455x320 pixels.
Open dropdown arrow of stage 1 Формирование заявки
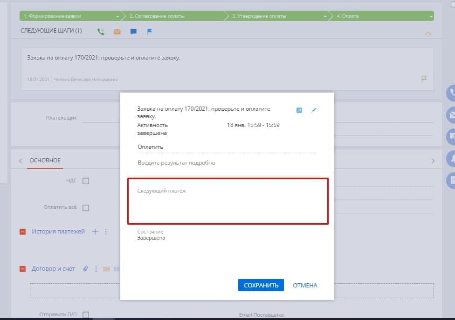click(117, 16)
